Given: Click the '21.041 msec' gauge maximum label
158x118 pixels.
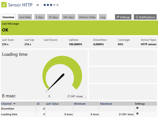Looking at the screenshot, I should click(x=75, y=96).
